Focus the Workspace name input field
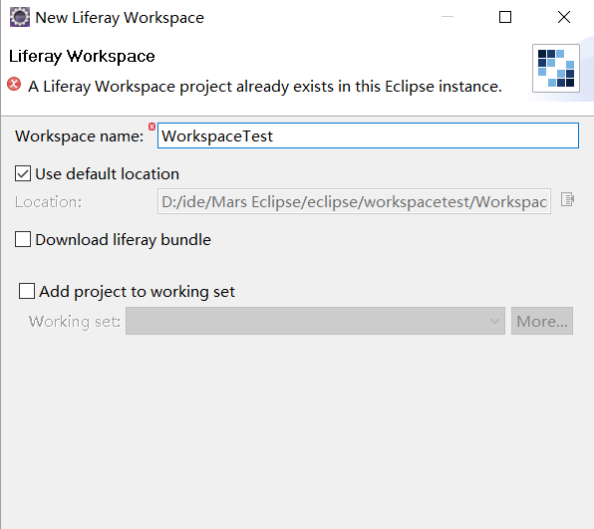This screenshot has width=594, height=529. click(x=368, y=135)
